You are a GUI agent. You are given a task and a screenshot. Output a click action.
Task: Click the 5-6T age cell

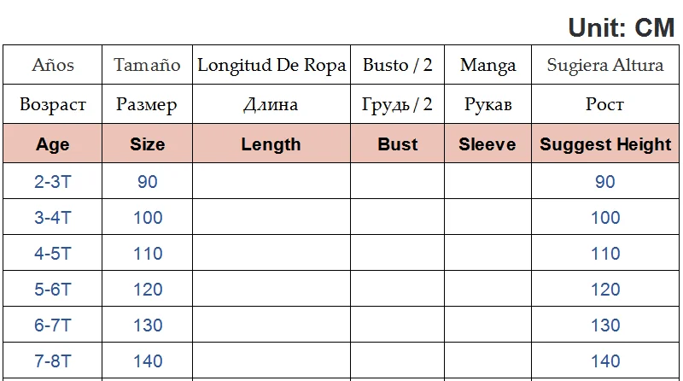click(x=53, y=289)
